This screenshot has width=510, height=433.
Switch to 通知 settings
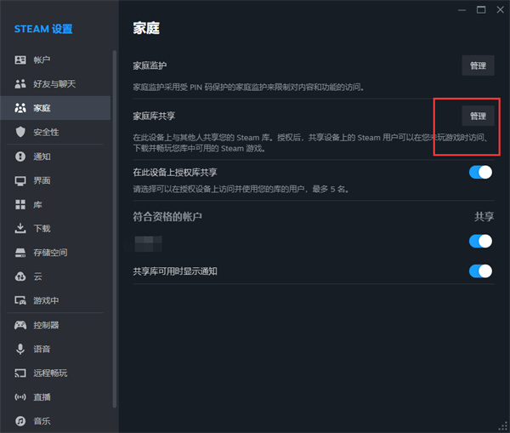[55, 157]
